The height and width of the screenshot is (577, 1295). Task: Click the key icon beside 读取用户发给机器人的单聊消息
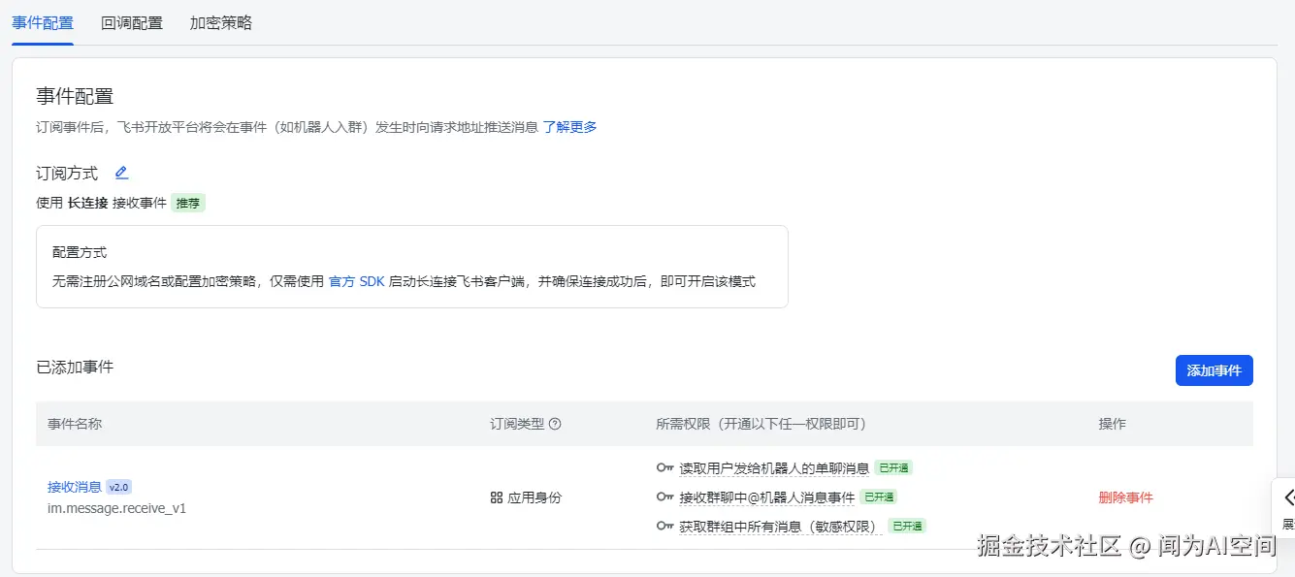pos(664,467)
